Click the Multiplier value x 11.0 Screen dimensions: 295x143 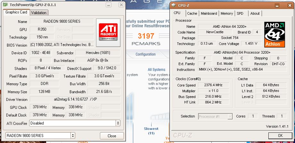coord(214,91)
